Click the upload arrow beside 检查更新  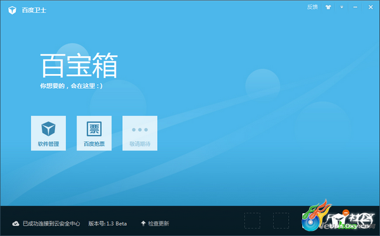pos(143,223)
